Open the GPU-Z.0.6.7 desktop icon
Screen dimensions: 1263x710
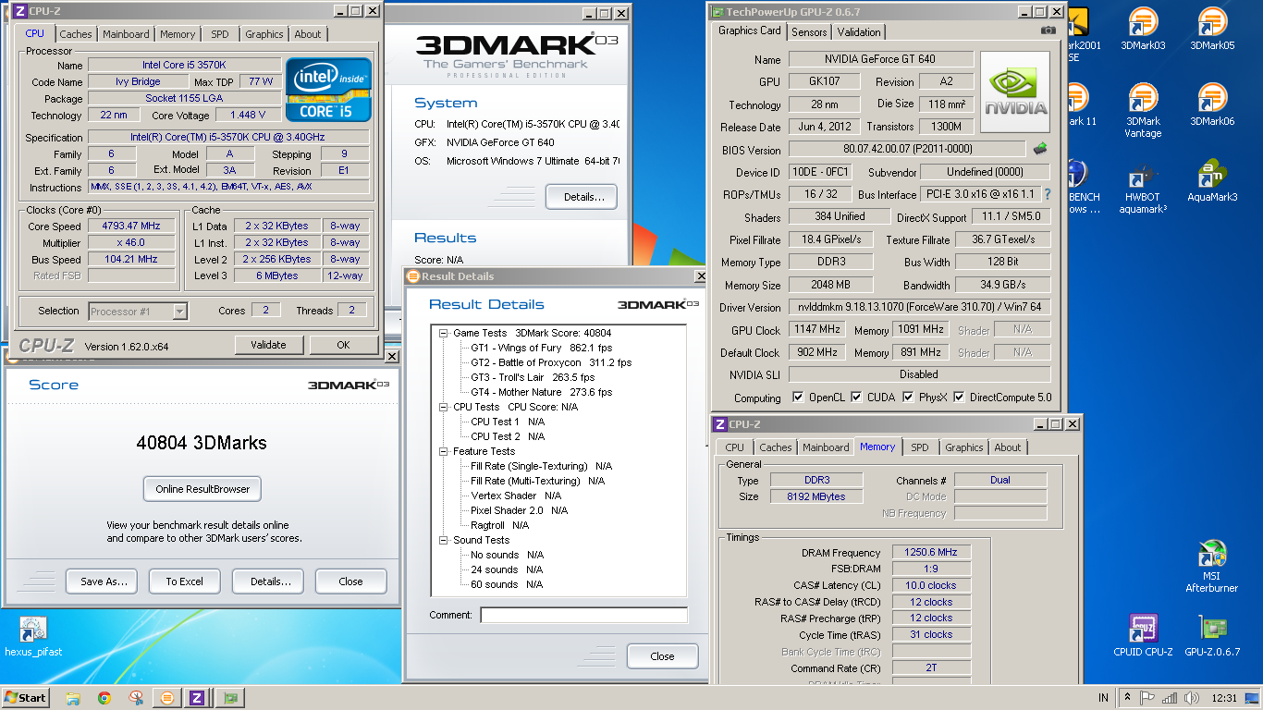[1212, 636]
